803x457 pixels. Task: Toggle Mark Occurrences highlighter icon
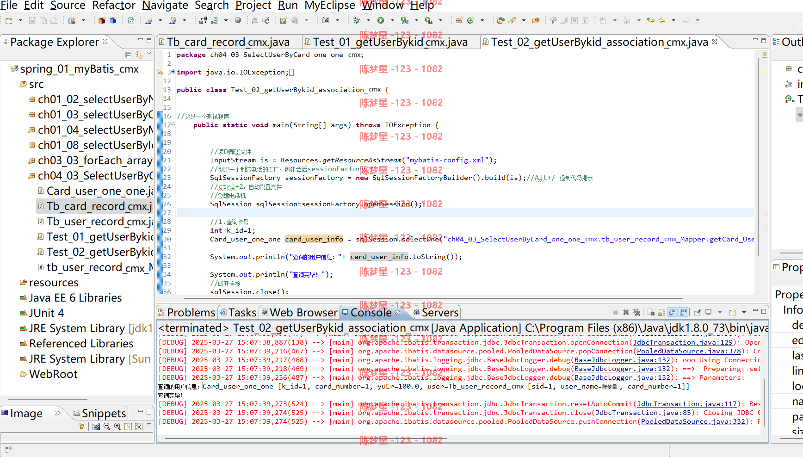(x=564, y=20)
